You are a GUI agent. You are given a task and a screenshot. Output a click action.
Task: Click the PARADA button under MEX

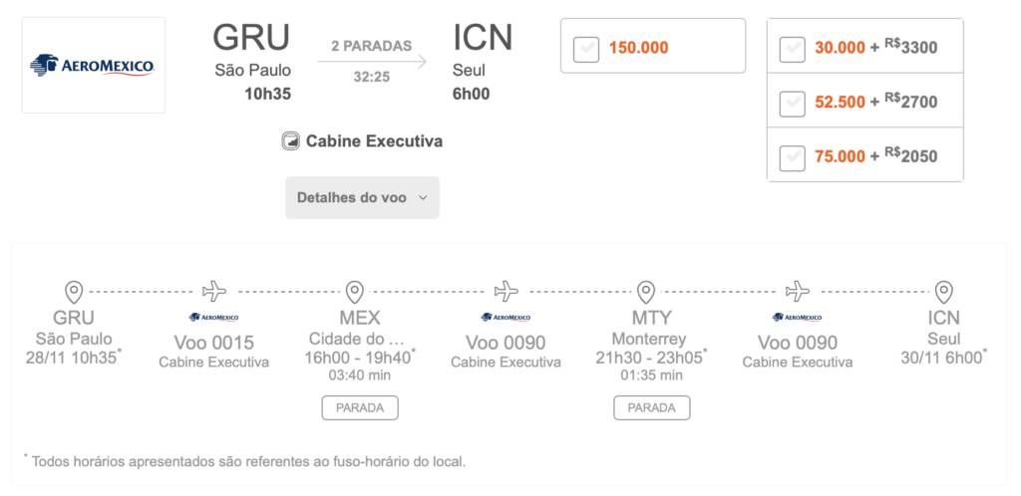359,408
